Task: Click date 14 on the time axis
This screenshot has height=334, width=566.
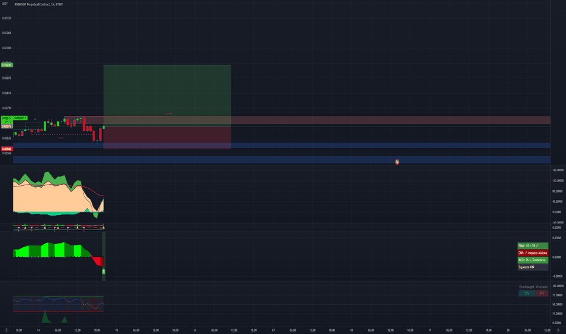Action: point(38,330)
